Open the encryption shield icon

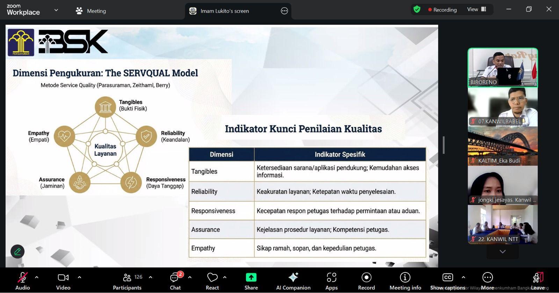point(417,9)
